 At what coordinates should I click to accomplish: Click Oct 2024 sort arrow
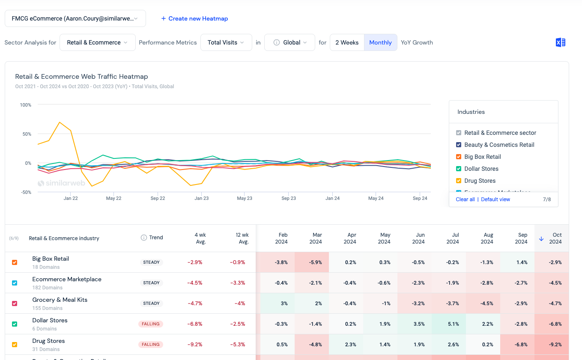coord(541,239)
